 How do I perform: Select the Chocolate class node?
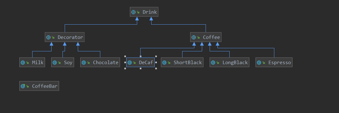[x=100, y=63]
